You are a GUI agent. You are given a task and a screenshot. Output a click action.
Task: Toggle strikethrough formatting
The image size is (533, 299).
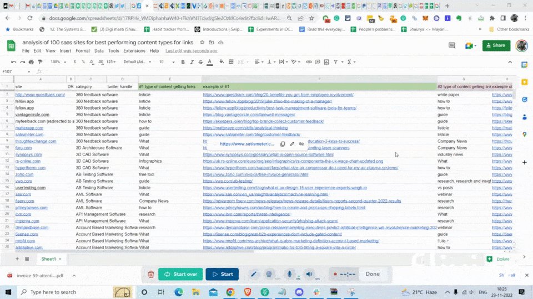pyautogui.click(x=200, y=62)
